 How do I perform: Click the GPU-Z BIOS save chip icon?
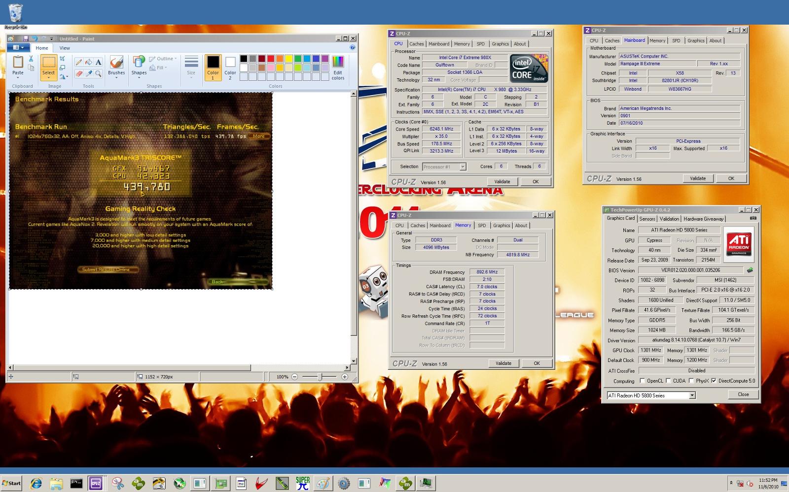(x=750, y=270)
